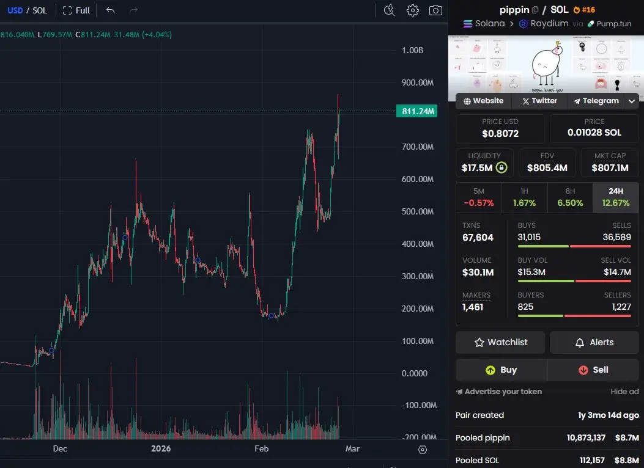Open the Raydium DEX link

pos(544,23)
